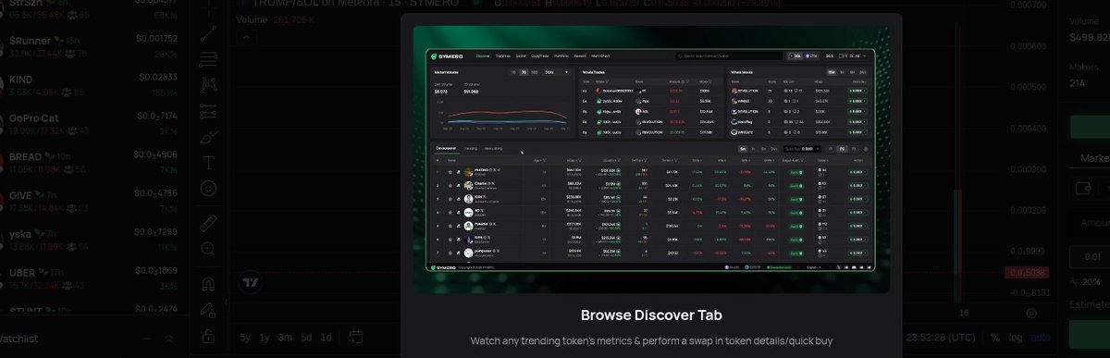The height and width of the screenshot is (358, 1110).
Task: Click the $0.02833 price of KIND
Action: tap(156, 78)
